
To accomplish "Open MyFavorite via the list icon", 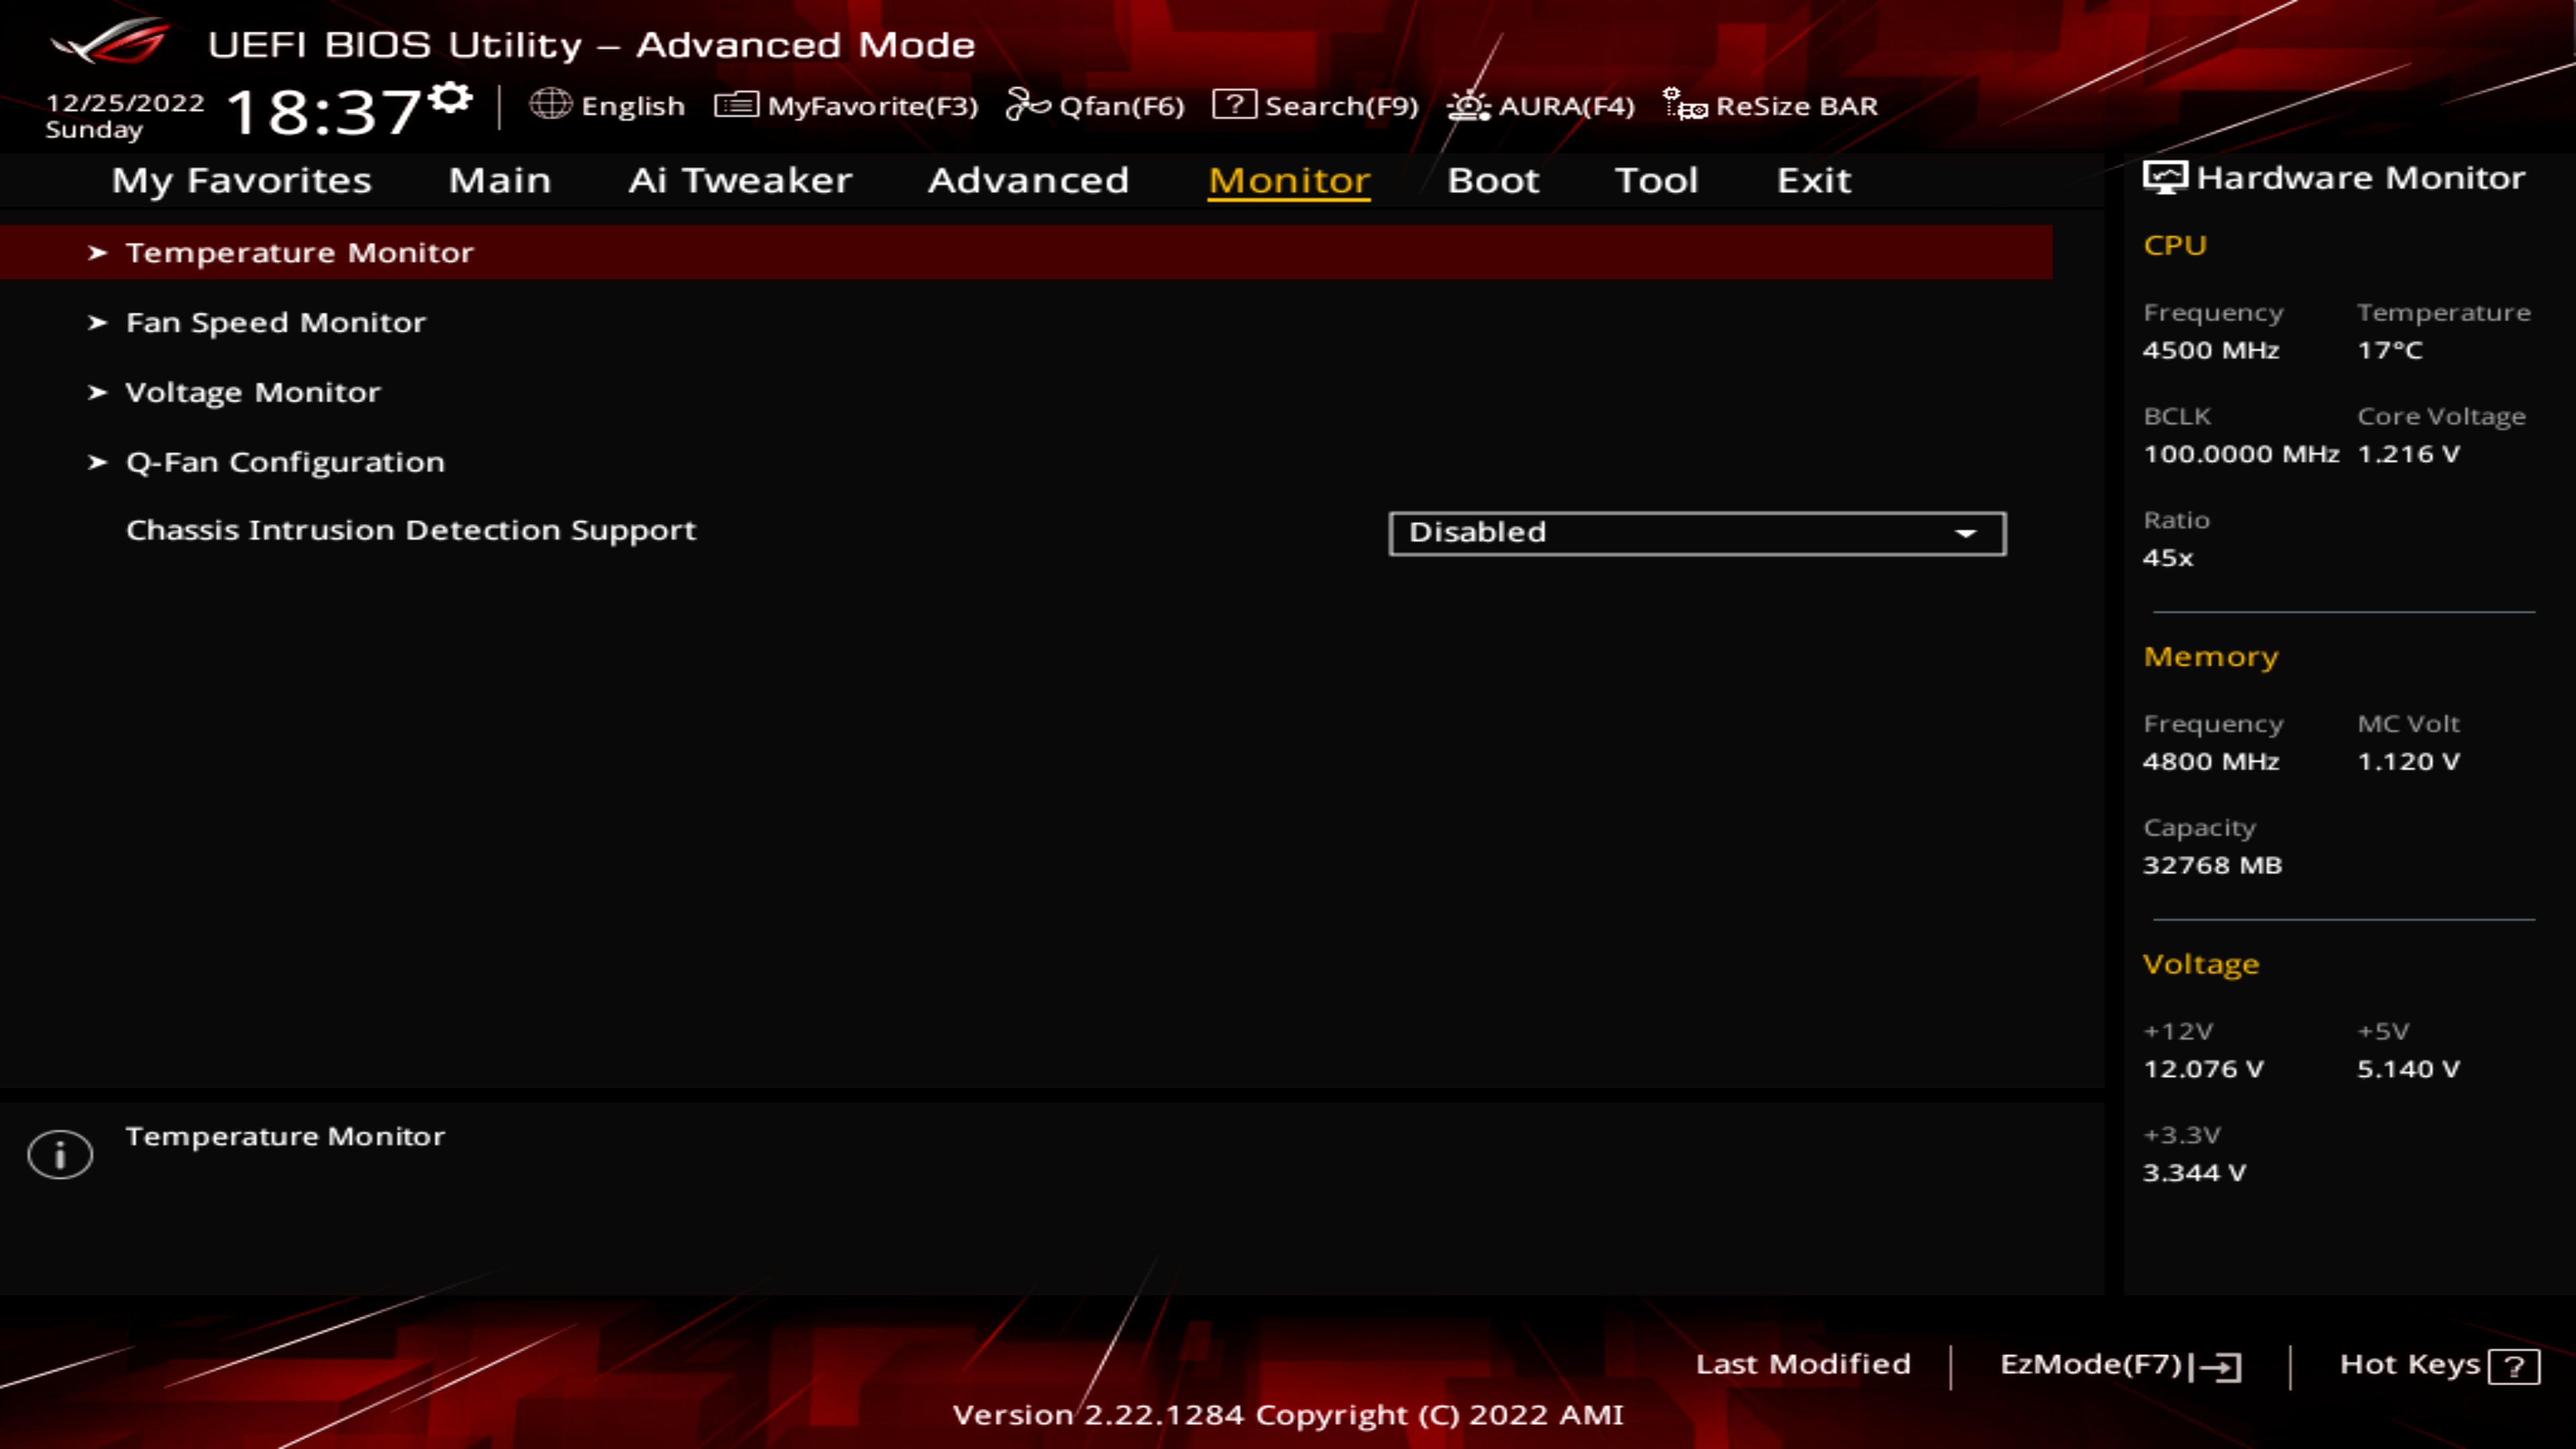I will [x=736, y=105].
